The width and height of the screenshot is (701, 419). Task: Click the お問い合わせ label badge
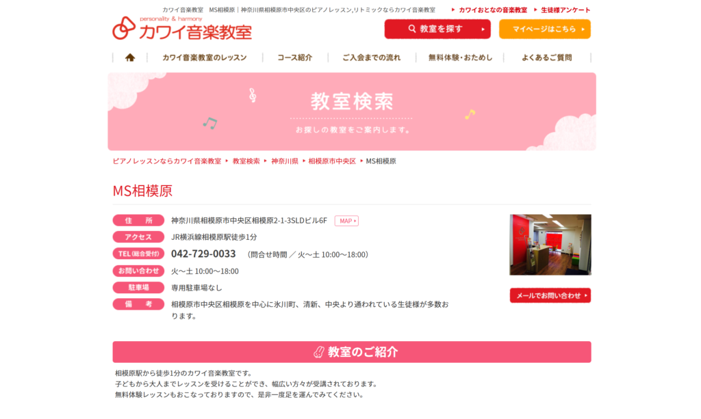(138, 271)
